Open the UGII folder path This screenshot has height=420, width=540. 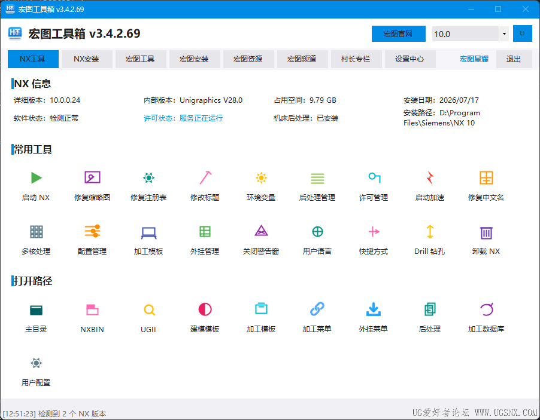[x=149, y=309]
